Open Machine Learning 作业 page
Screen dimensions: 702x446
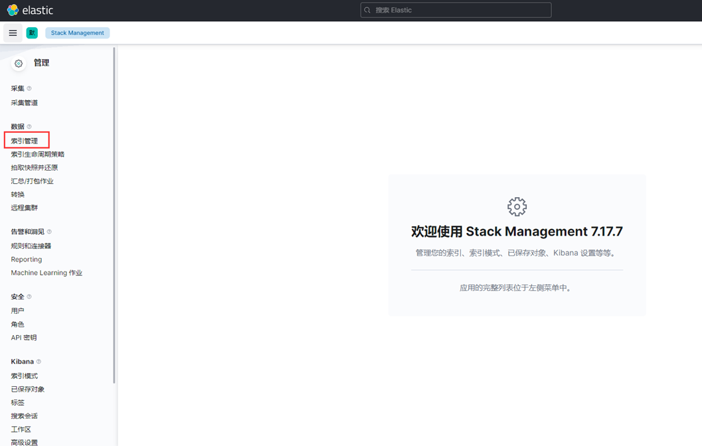coord(46,273)
